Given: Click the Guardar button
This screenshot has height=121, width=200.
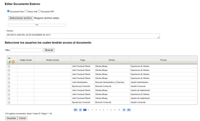Looking at the screenshot, I should pos(11,118).
